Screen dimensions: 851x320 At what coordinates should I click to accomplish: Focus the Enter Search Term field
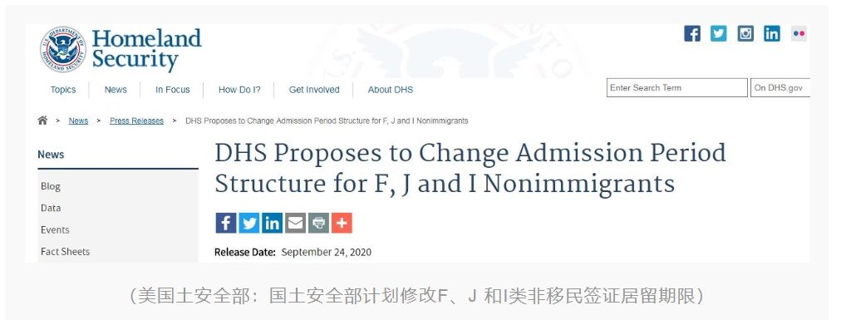[676, 88]
